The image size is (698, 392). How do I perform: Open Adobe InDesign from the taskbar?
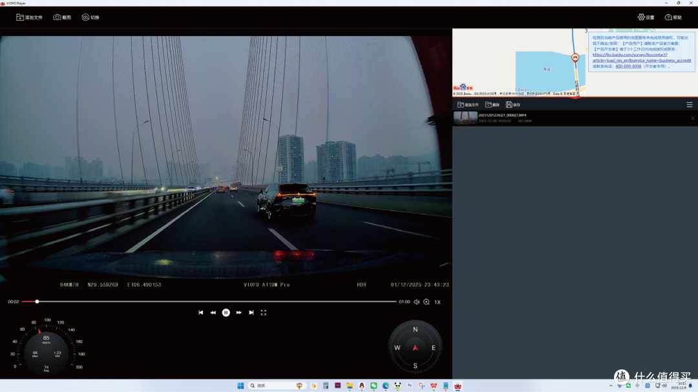coord(338,386)
